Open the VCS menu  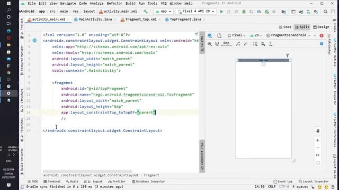tap(164, 4)
